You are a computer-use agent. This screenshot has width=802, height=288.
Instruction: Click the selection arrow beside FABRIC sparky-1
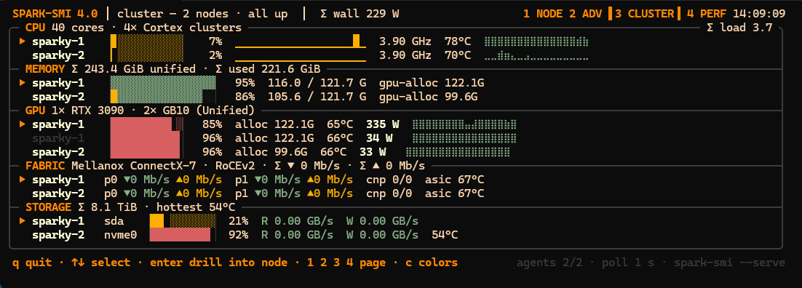click(23, 180)
